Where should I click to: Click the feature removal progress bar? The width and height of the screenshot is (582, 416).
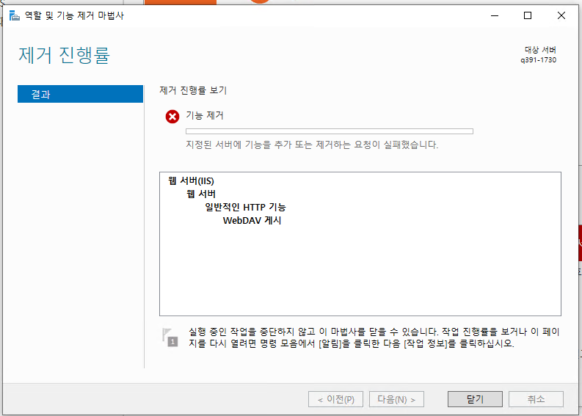pyautogui.click(x=330, y=131)
